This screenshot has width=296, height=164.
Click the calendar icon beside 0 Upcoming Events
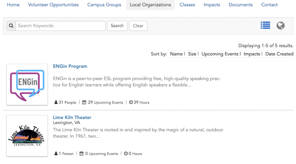81,153
